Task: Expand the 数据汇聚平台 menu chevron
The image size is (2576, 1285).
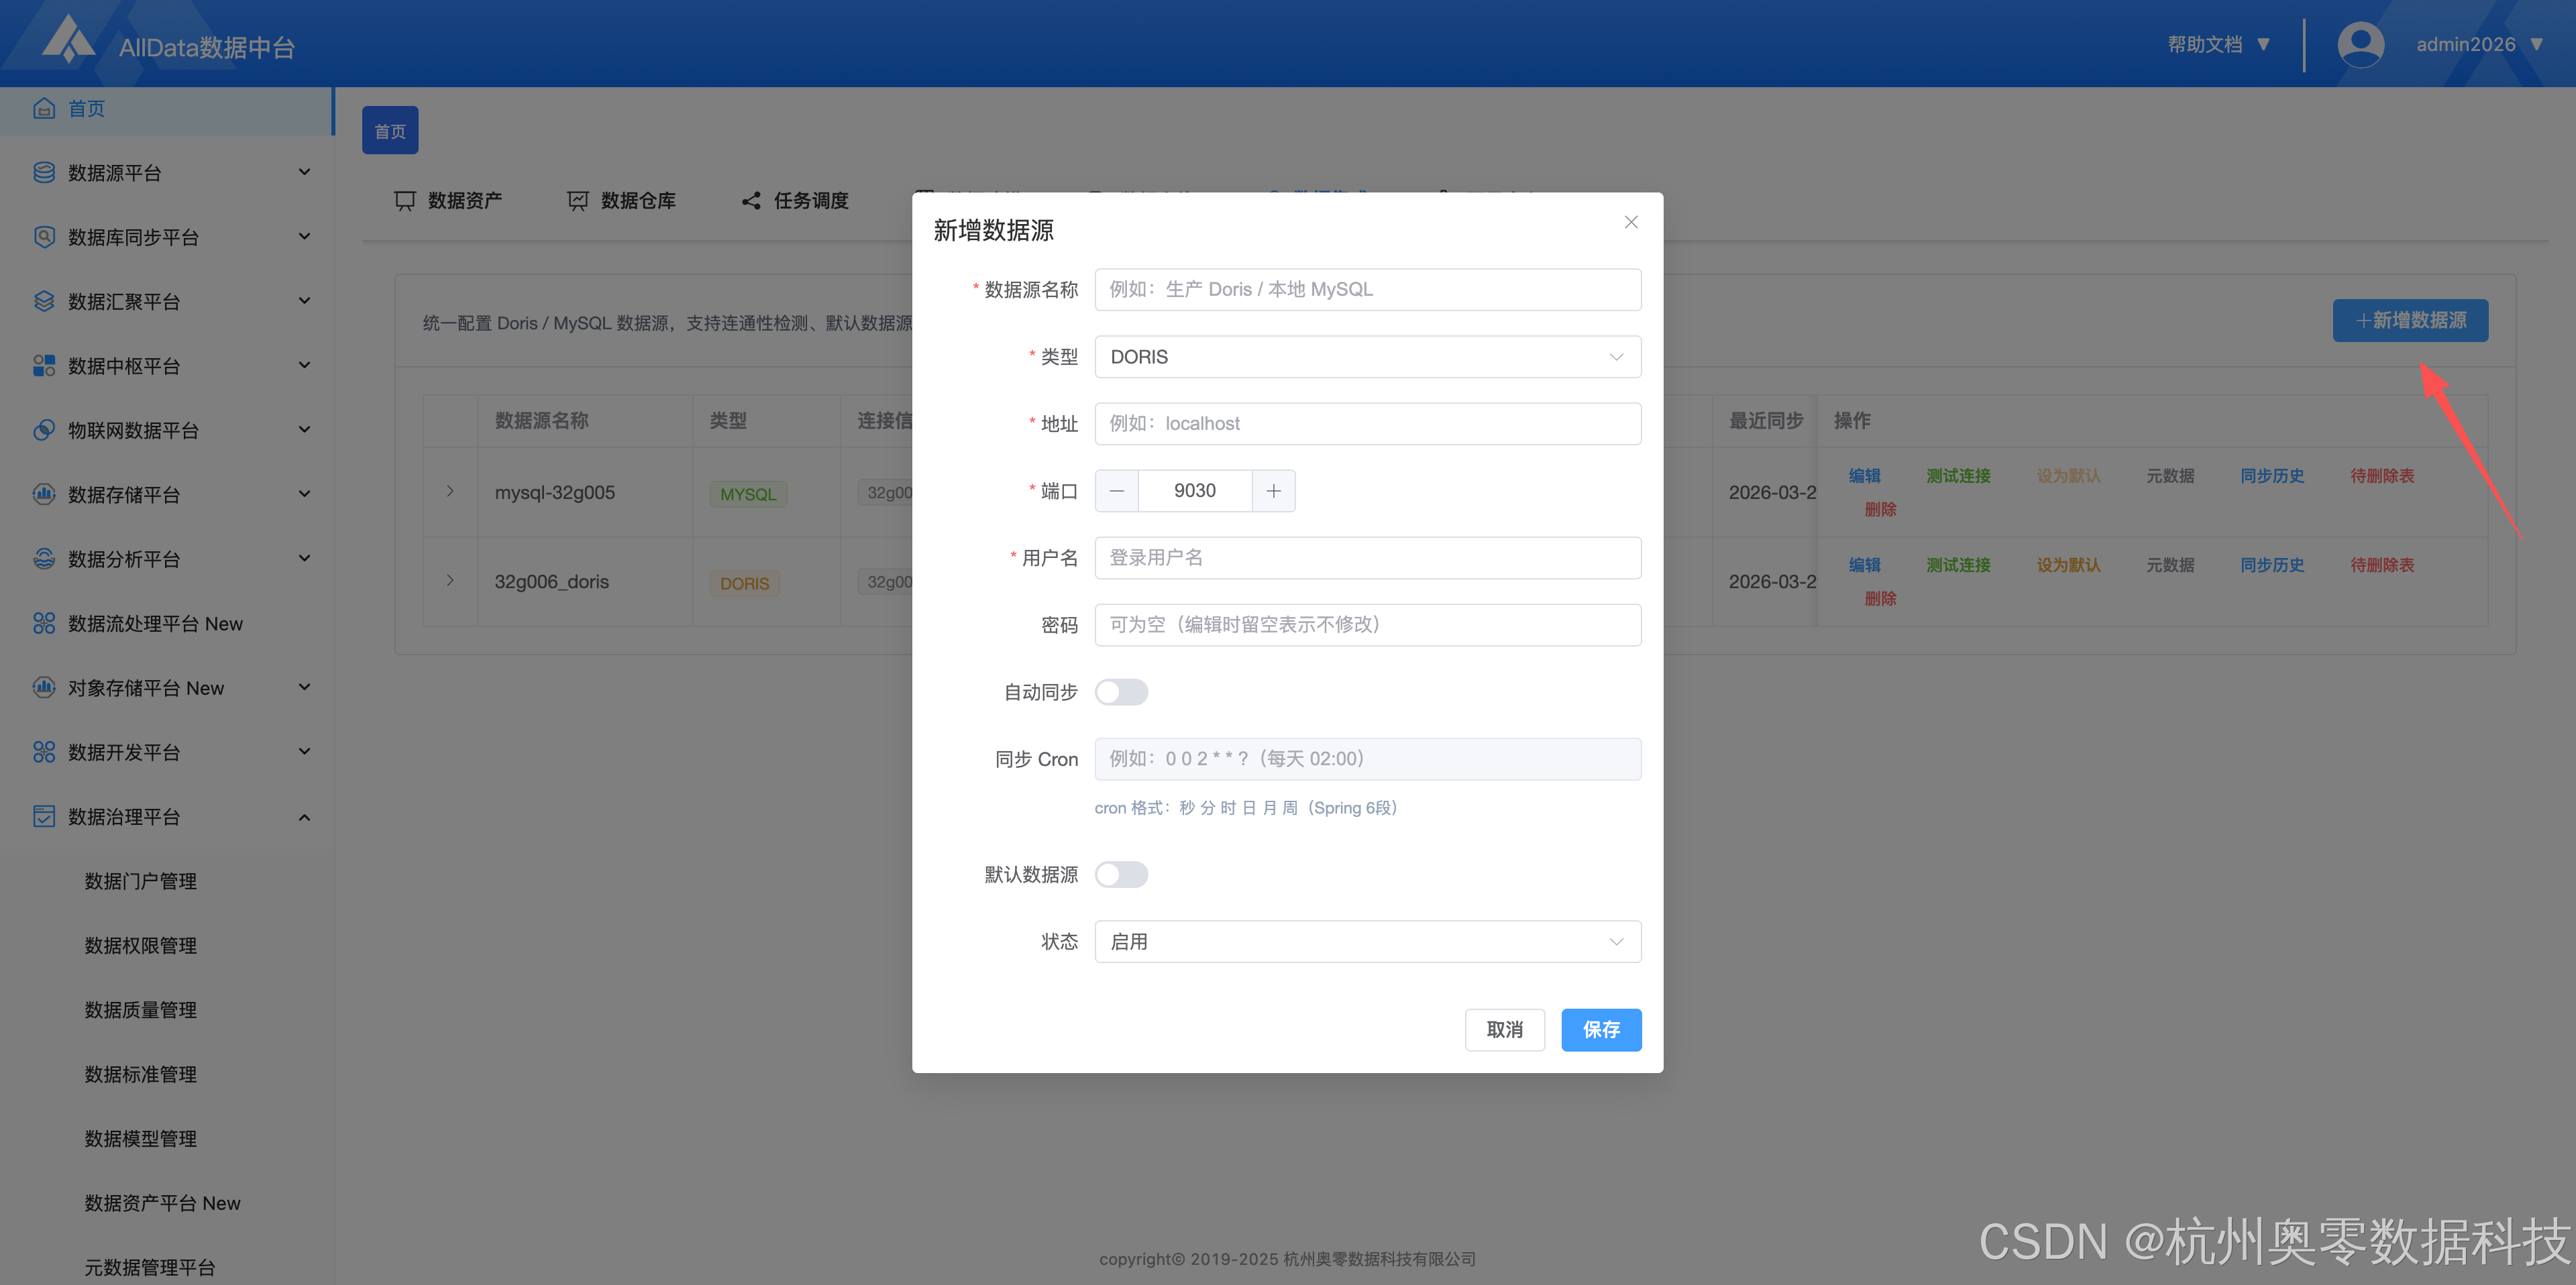Action: click(305, 301)
